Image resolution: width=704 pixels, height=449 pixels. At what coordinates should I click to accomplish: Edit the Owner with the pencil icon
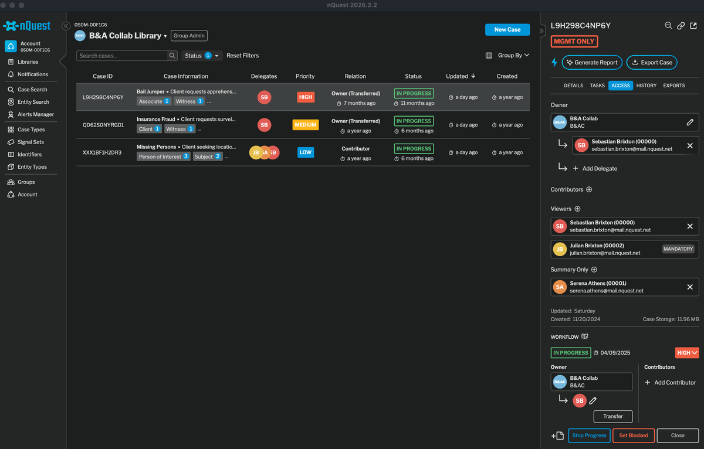click(691, 122)
